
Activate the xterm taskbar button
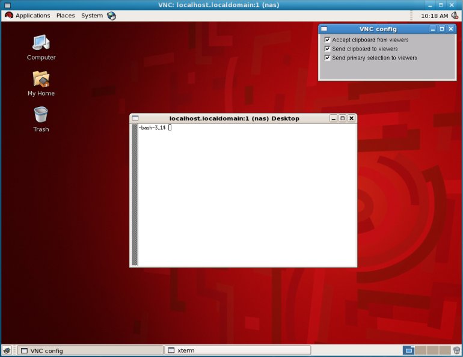coord(238,350)
